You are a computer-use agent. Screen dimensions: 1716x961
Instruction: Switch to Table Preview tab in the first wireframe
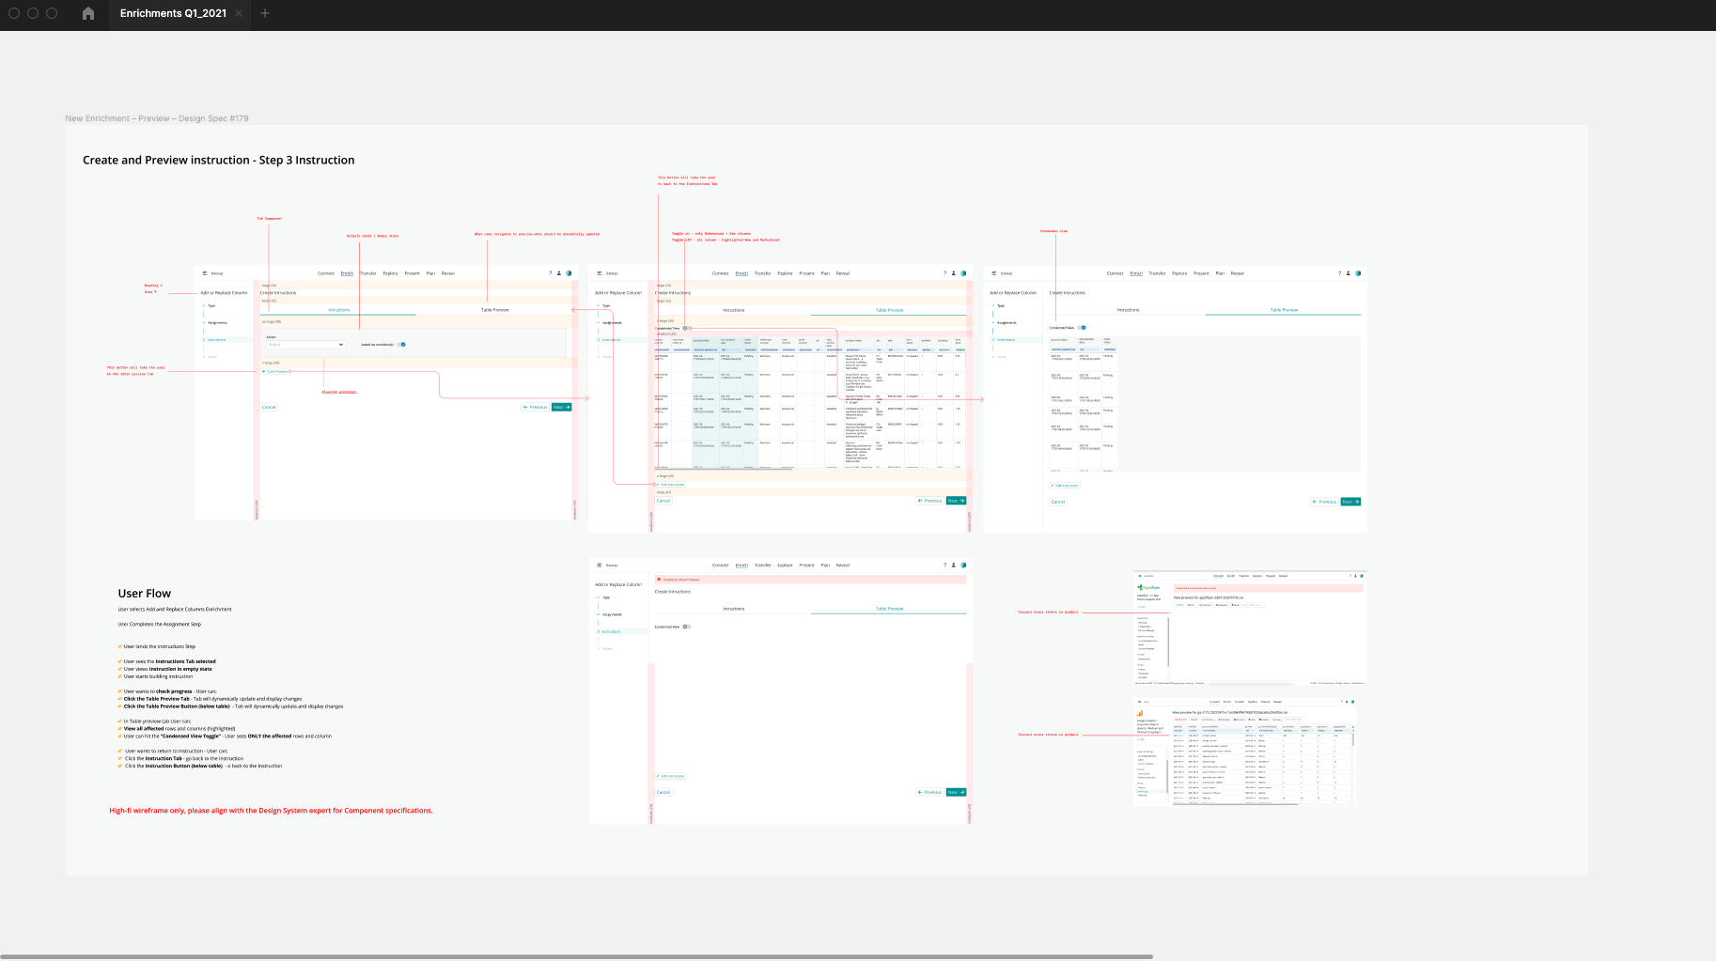pyautogui.click(x=494, y=310)
